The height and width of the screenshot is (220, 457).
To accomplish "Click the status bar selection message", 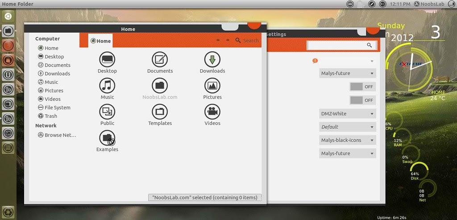I will (204, 197).
